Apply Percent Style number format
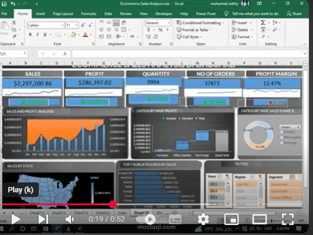The height and width of the screenshot is (235, 313). (x=160, y=30)
